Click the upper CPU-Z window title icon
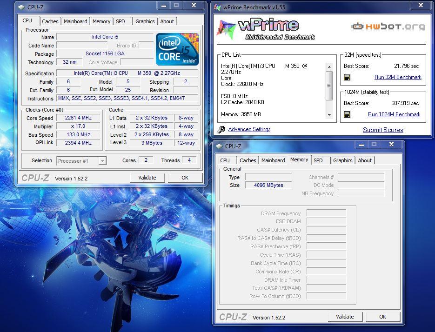The image size is (435, 332). (x=21, y=7)
